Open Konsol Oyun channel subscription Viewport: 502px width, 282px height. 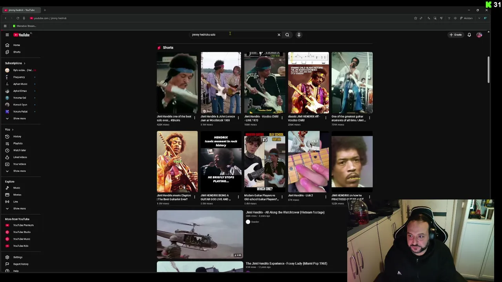tap(20, 105)
